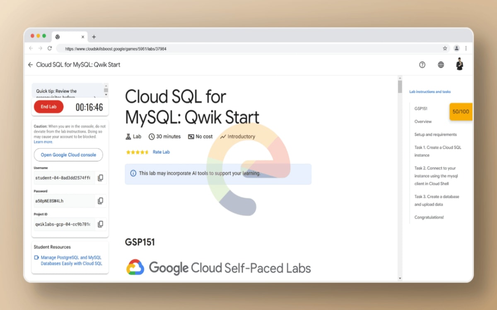Reload the page with the refresh icon
The height and width of the screenshot is (310, 497).
[50, 48]
